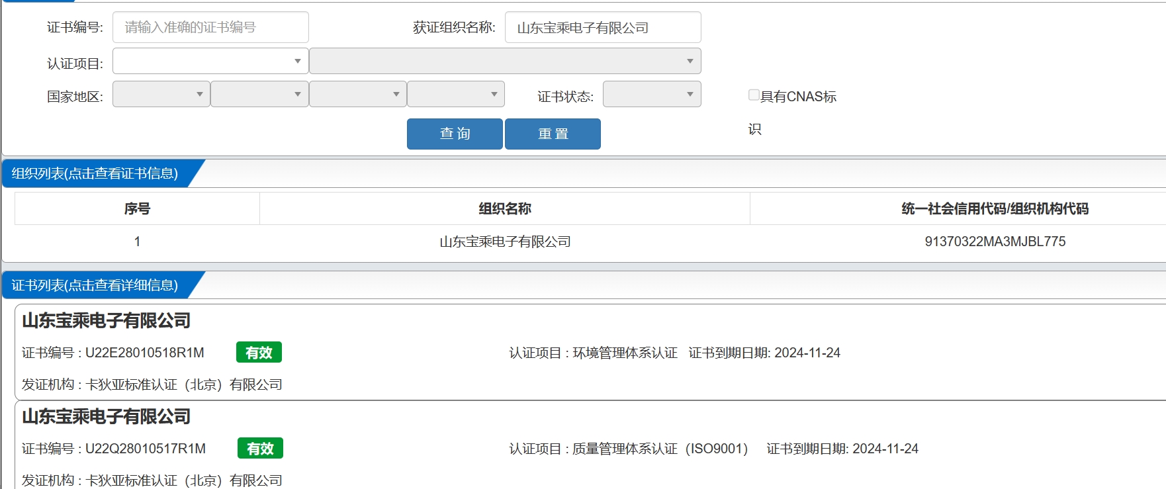
Task: Click 有效 badge for certificate U22E28010518R1M
Action: coord(259,353)
